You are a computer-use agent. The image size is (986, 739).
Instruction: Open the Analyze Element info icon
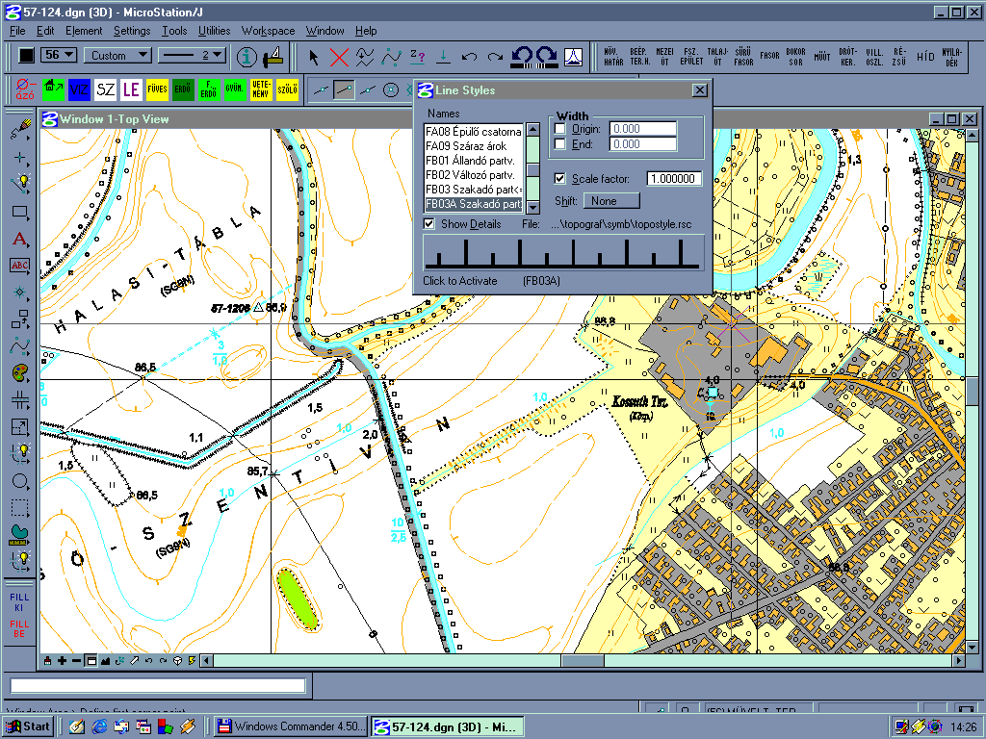(x=246, y=57)
